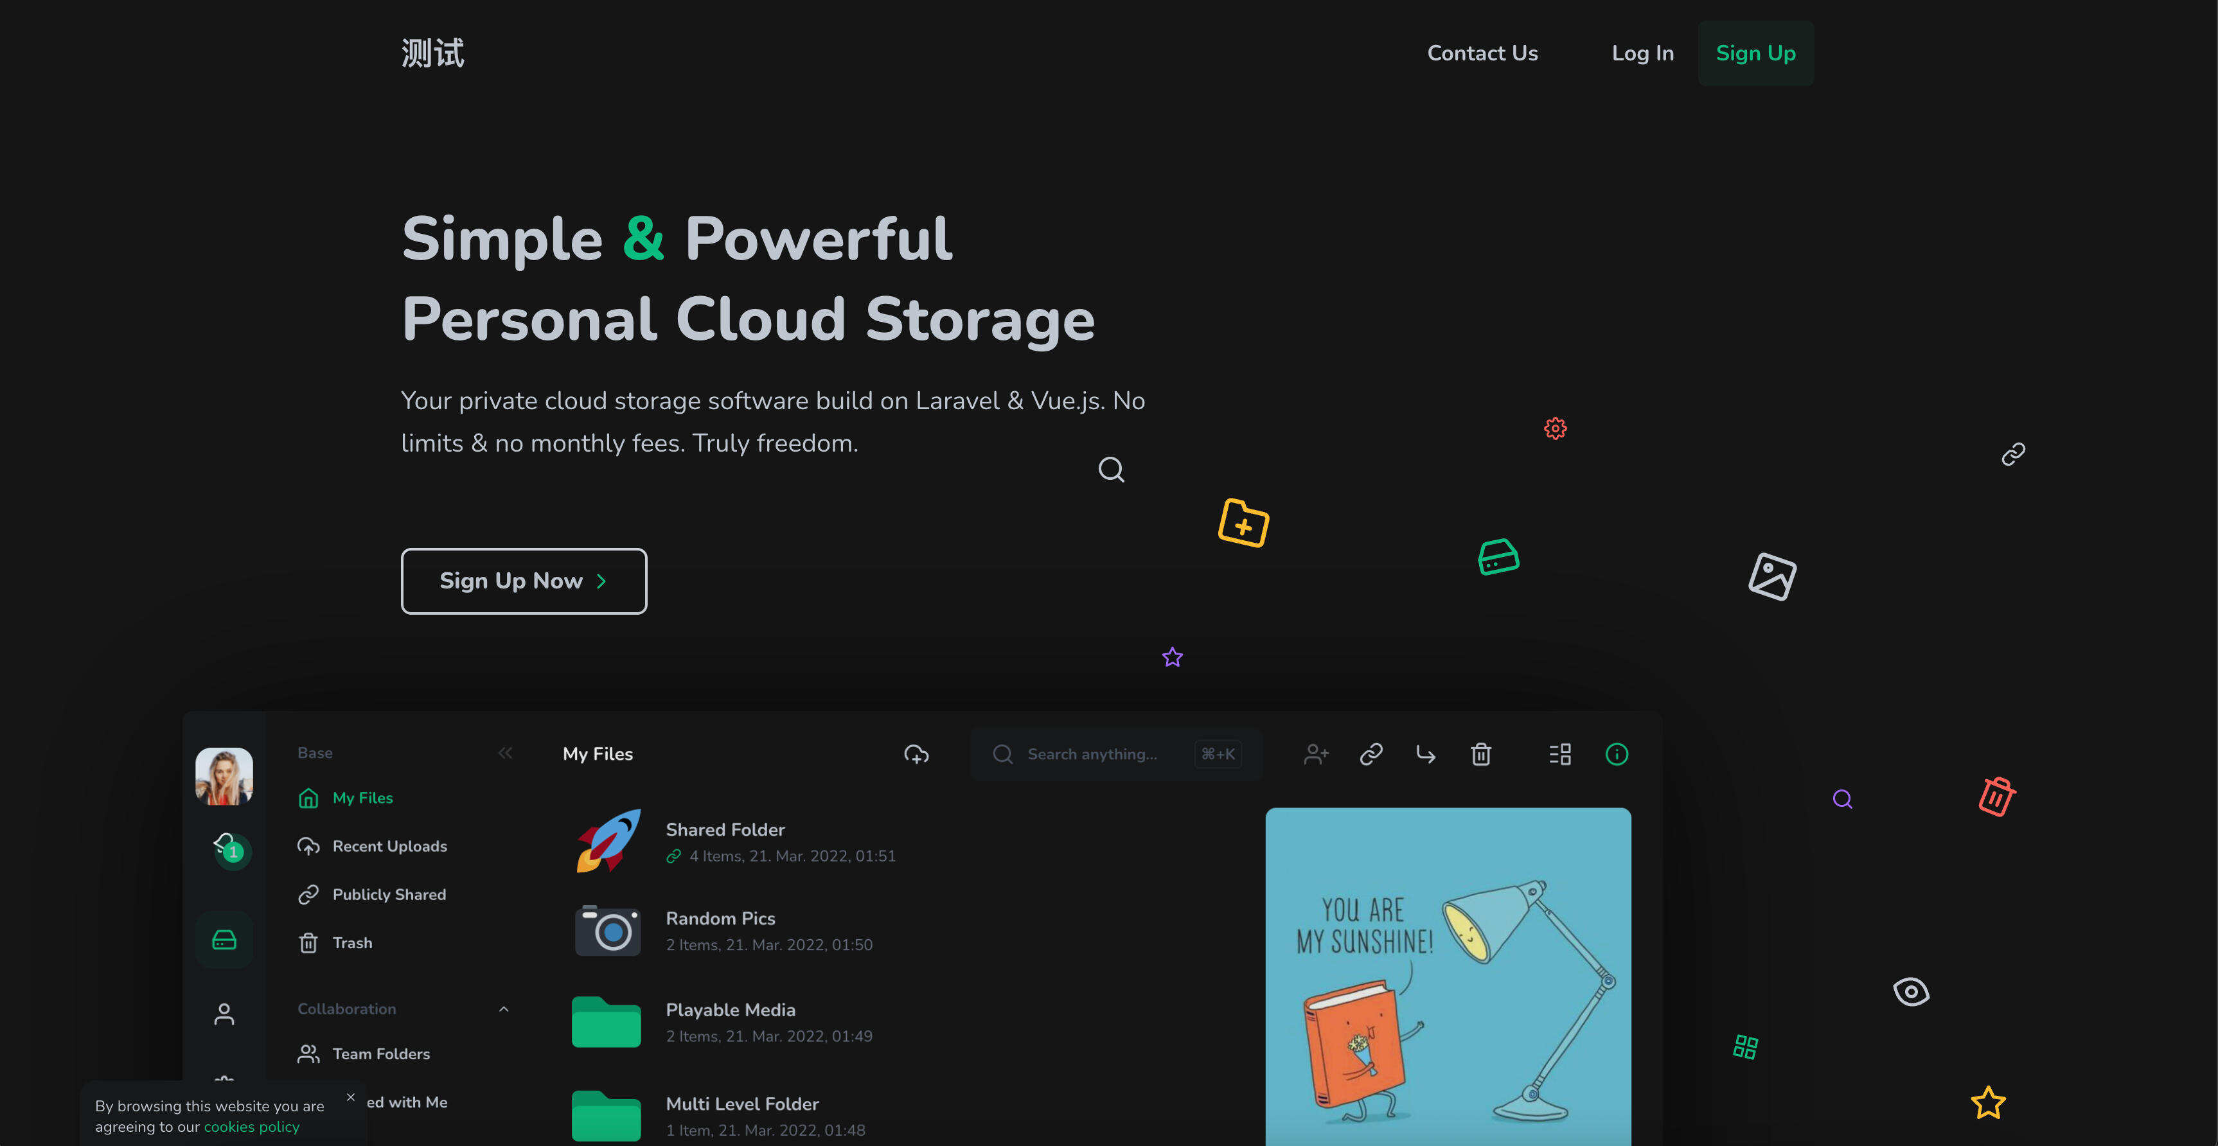2218x1146 pixels.
Task: Open the cookies policy link
Action: coord(250,1126)
